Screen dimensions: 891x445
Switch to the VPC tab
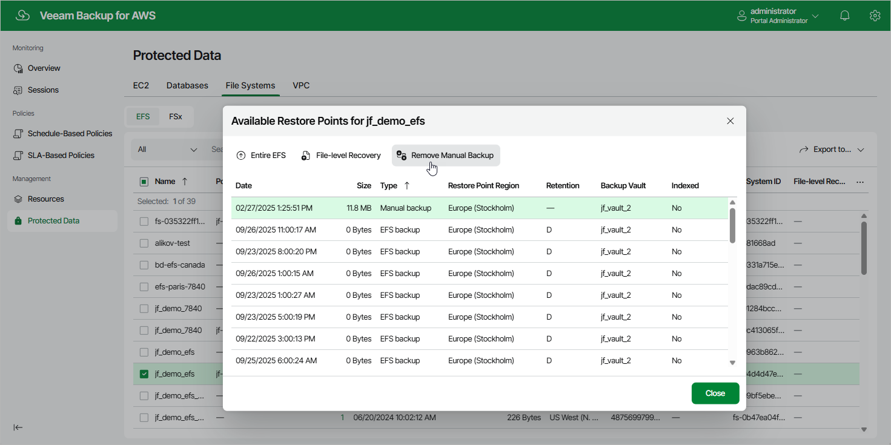[301, 86]
